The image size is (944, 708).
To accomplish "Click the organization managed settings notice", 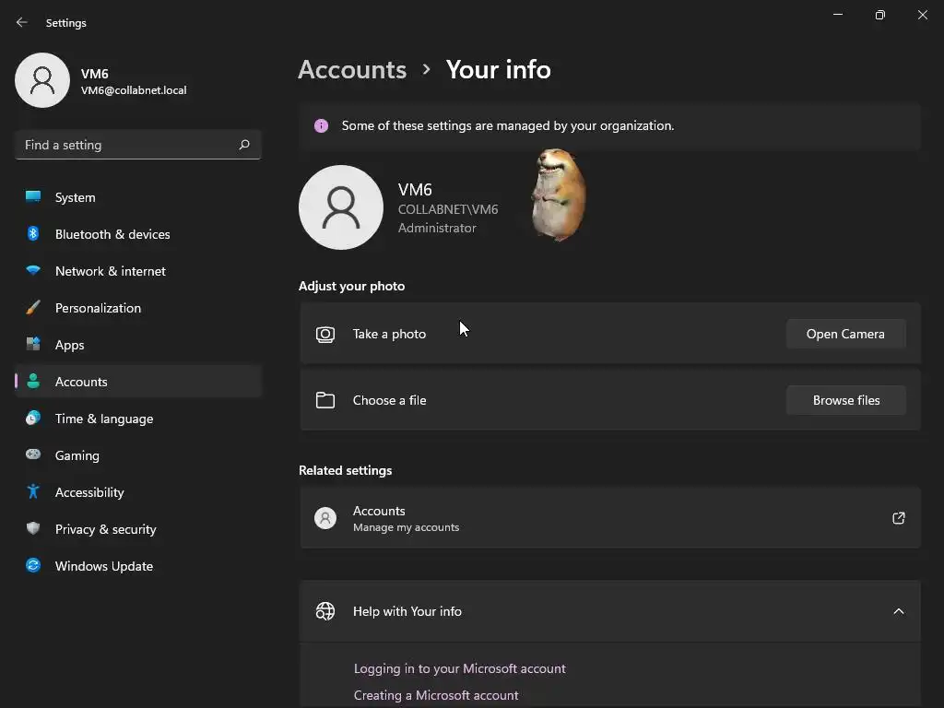I will click(x=610, y=125).
